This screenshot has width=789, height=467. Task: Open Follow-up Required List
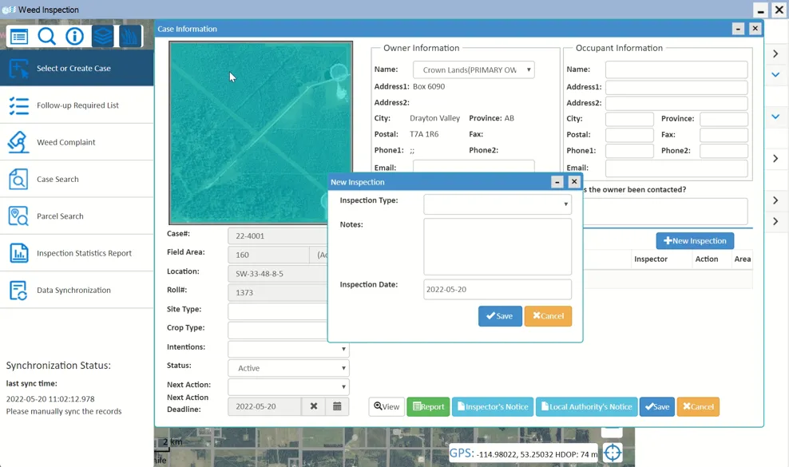[x=77, y=105]
